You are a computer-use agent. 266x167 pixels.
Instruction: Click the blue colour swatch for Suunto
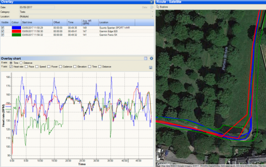pyautogui.click(x=17, y=28)
